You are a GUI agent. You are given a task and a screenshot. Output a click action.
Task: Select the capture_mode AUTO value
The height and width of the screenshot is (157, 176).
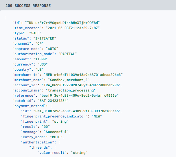point(52,49)
